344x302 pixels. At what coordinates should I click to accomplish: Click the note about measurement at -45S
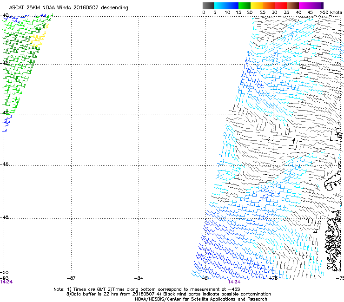(174, 289)
